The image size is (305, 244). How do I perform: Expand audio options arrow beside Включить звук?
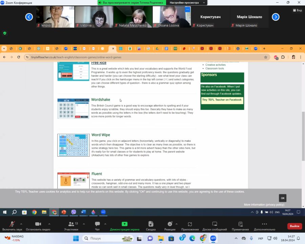[x=21, y=224]
